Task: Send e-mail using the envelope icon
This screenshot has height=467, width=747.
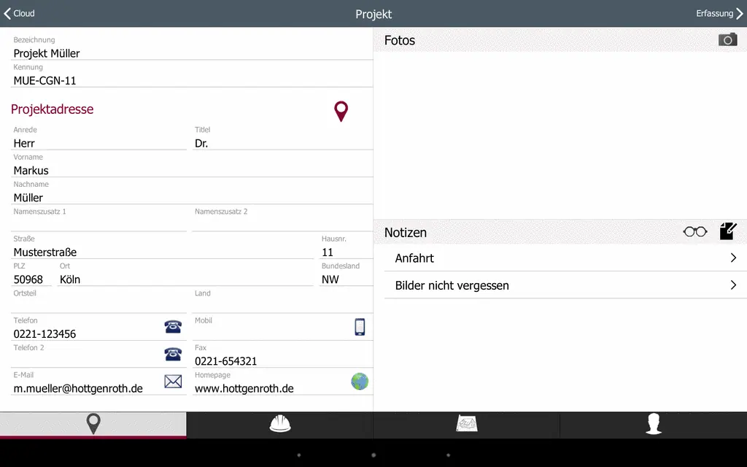Action: click(x=173, y=381)
